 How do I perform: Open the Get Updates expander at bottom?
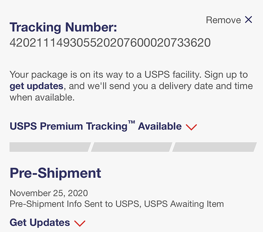point(47,222)
